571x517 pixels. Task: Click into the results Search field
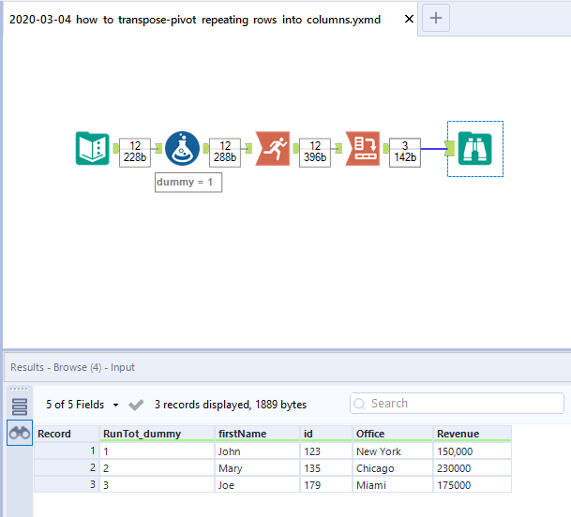pos(457,403)
